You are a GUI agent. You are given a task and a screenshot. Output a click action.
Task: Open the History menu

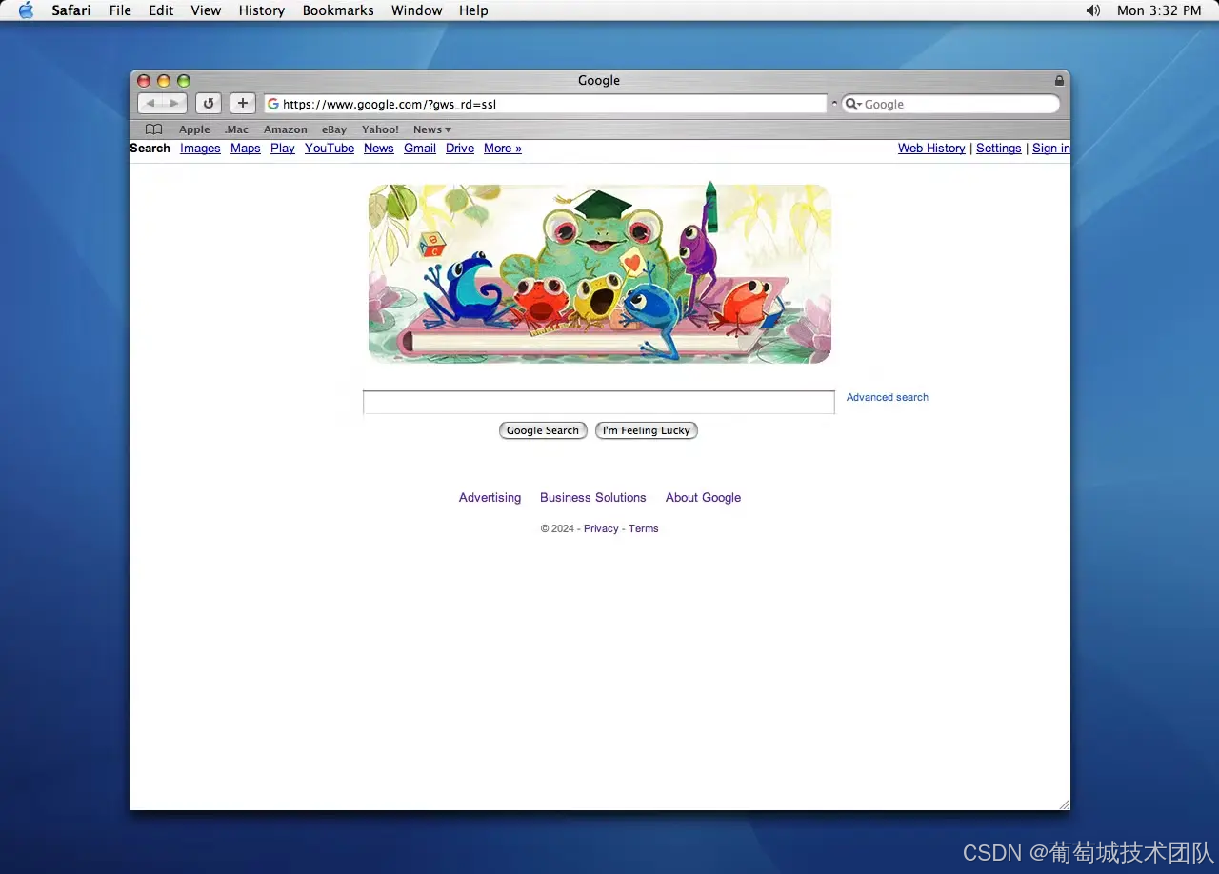261,10
